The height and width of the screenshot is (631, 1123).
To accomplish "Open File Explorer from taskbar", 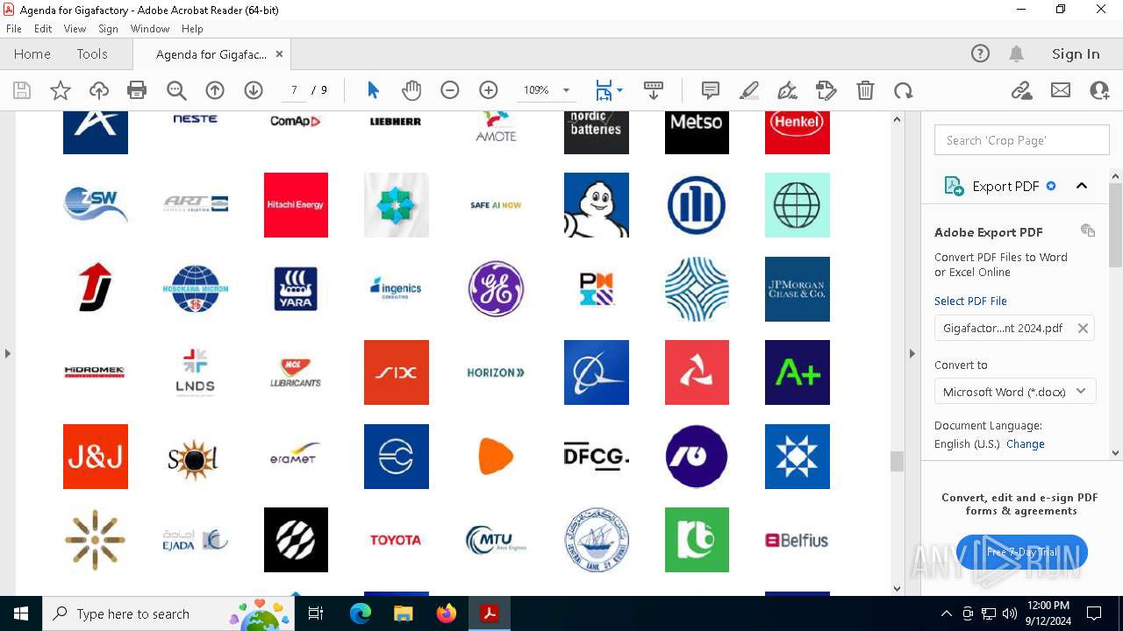I will pos(404,613).
